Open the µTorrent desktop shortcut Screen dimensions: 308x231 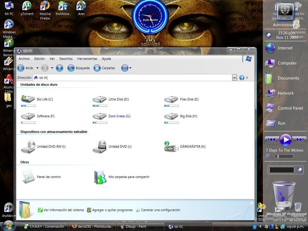(27, 8)
